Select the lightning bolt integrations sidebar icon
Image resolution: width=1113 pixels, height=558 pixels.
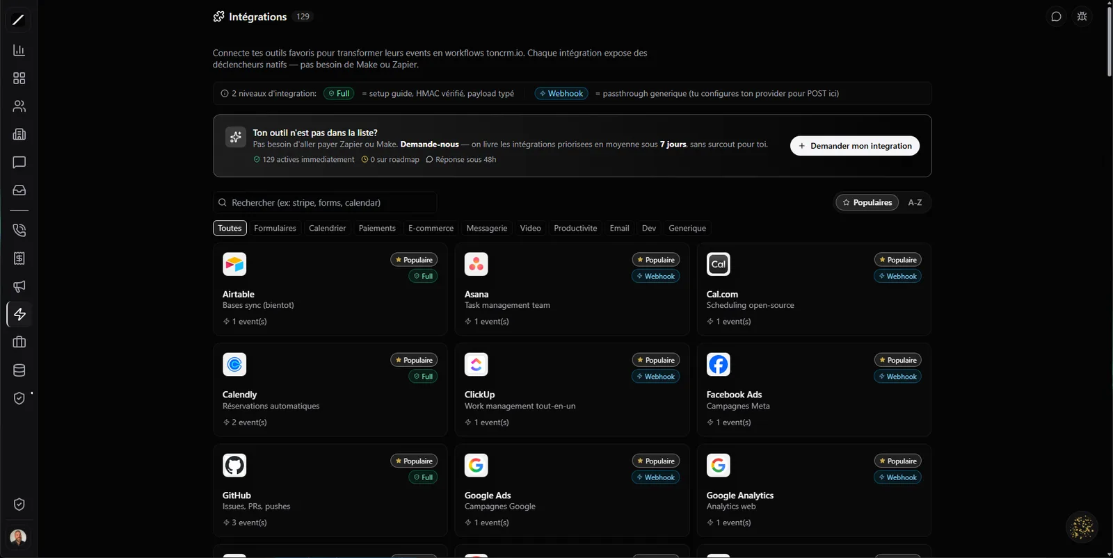19,314
